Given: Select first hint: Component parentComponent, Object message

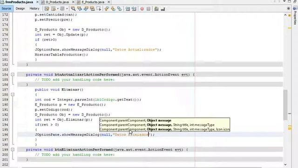Looking at the screenshot, I should point(135,120).
